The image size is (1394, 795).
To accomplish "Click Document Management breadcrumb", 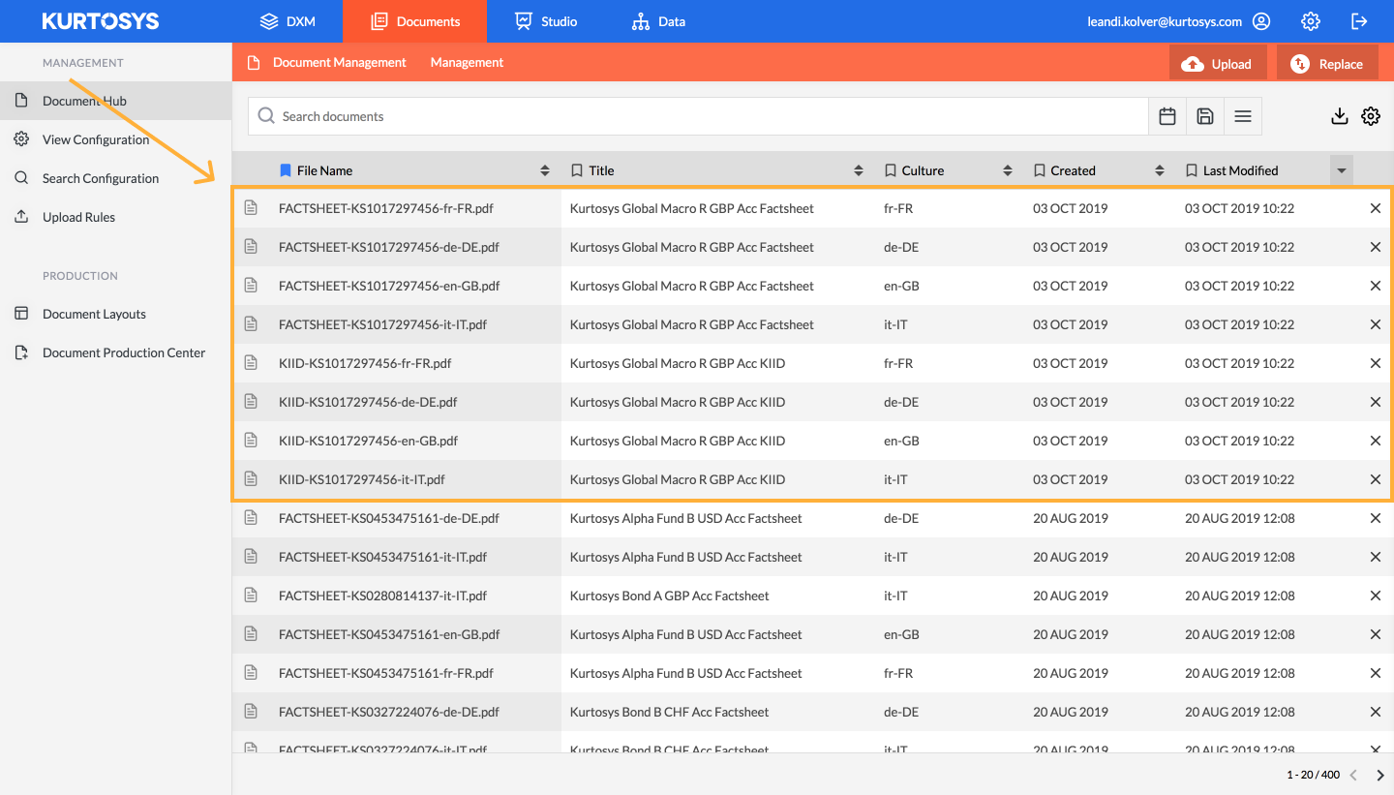I will (x=340, y=62).
